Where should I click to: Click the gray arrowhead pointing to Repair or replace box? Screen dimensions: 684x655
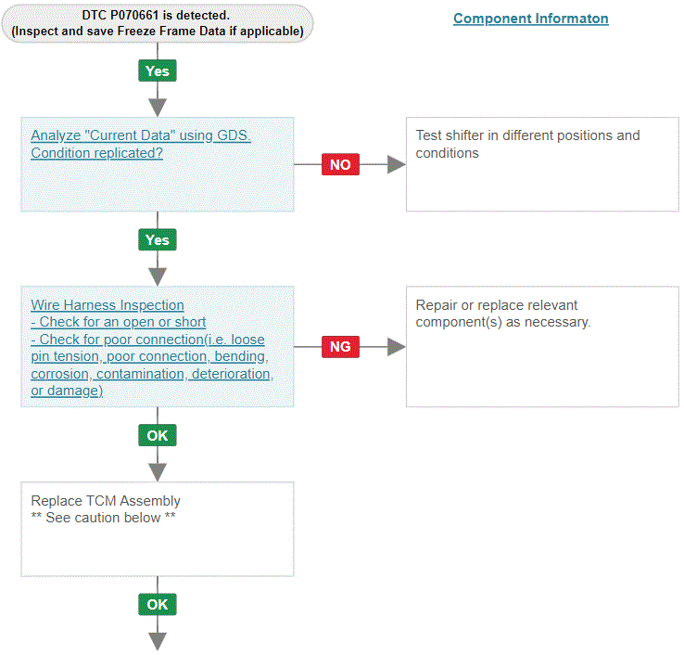pyautogui.click(x=397, y=347)
